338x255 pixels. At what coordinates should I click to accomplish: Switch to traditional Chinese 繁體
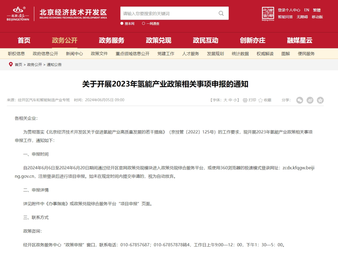pyautogui.click(x=317, y=10)
